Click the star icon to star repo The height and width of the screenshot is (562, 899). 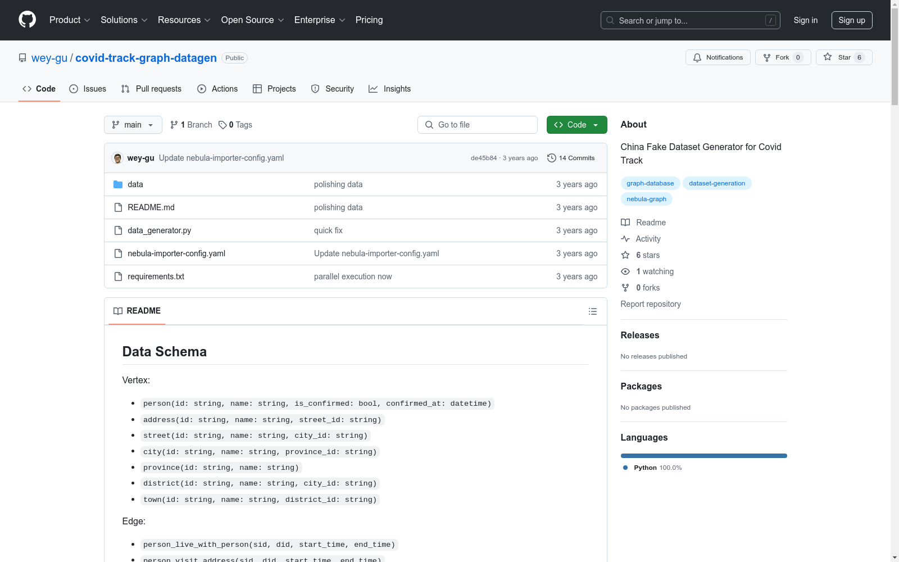coord(828,57)
